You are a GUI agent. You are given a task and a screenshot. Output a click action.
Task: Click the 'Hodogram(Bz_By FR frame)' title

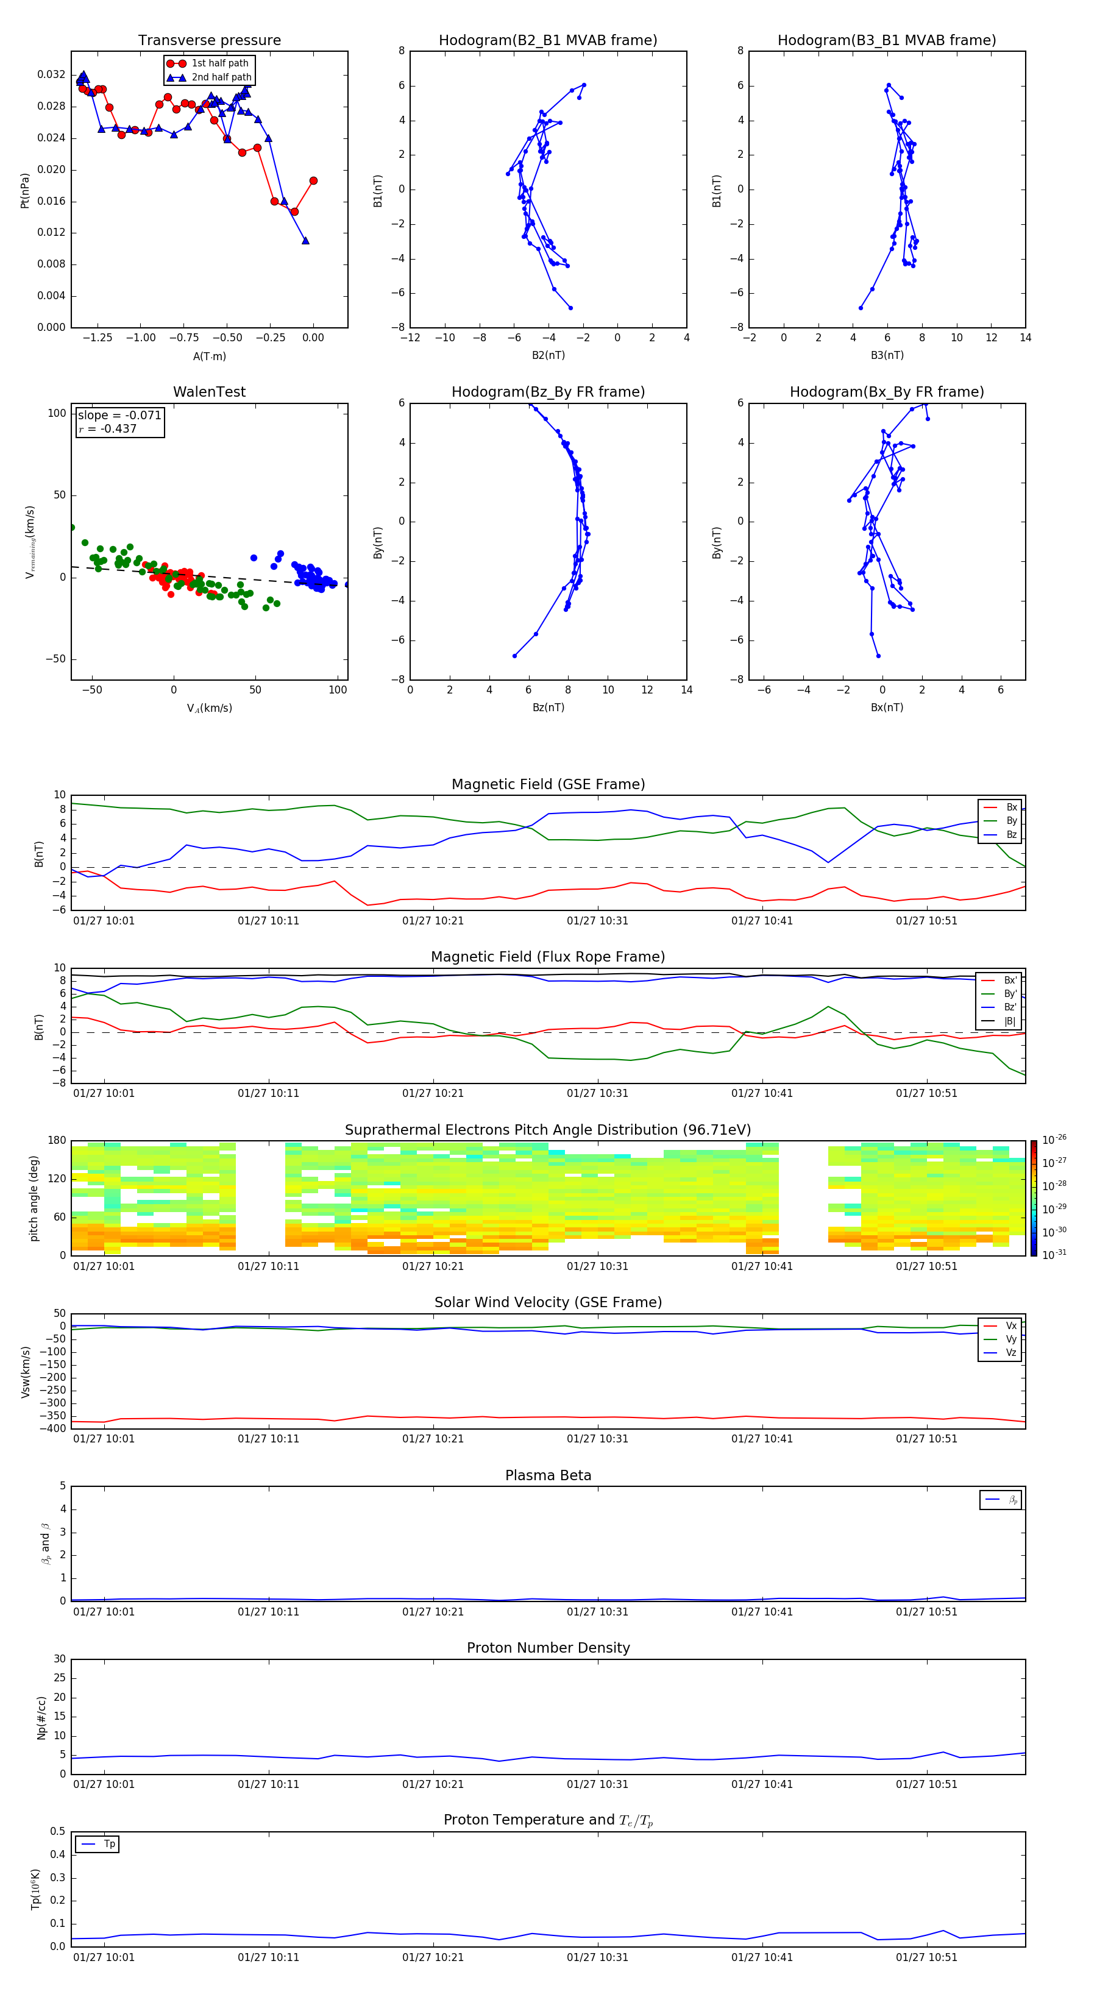[x=548, y=392]
